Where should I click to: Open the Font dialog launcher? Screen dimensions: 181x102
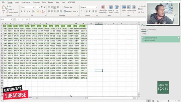(x=46, y=16)
